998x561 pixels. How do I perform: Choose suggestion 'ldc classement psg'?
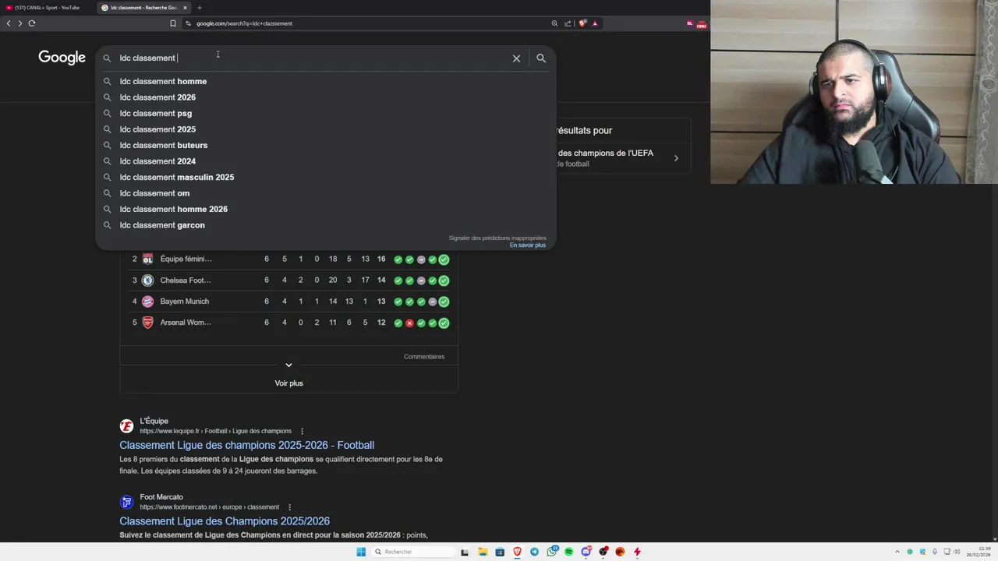326,113
